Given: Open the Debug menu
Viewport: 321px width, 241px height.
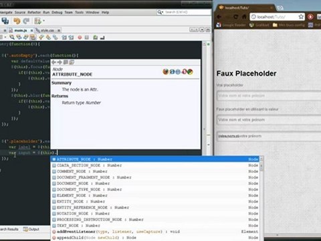Looking at the screenshot, I should [57, 12].
